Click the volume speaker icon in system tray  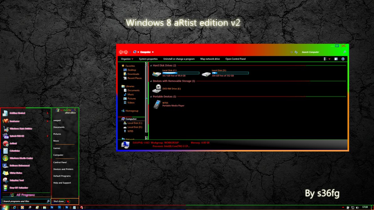pyautogui.click(x=358, y=207)
